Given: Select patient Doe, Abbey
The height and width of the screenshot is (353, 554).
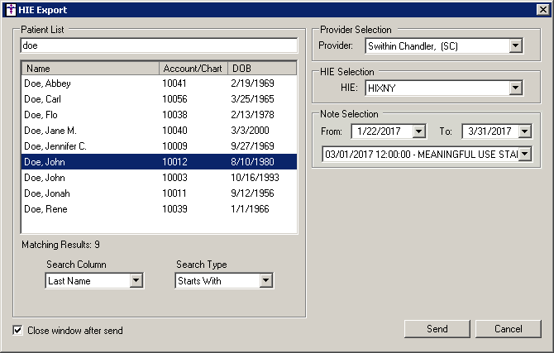Looking at the screenshot, I should coord(47,84).
